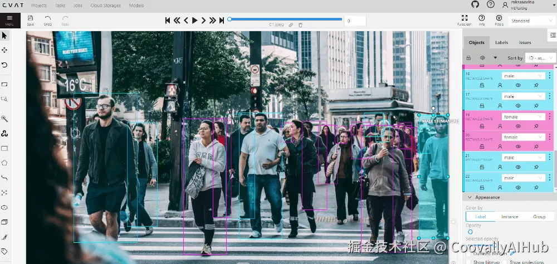Open the tag setup tool
557x264 pixels.
[4, 251]
